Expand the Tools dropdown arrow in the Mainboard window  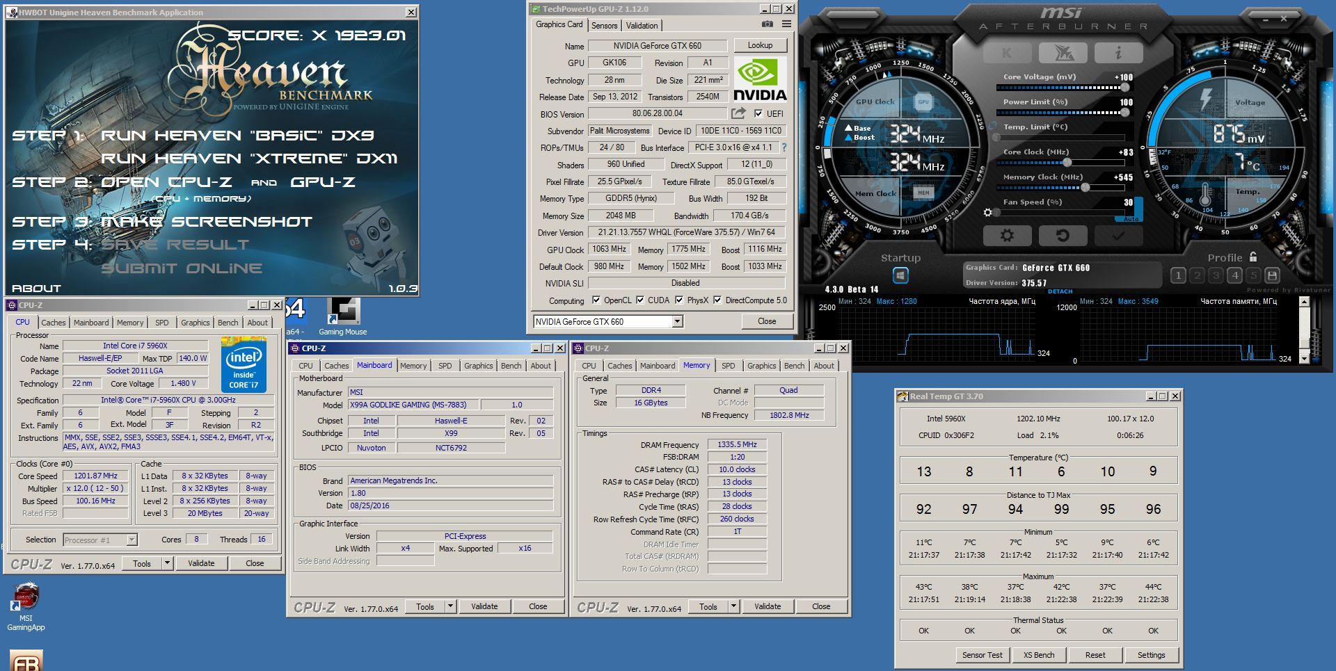coord(450,606)
